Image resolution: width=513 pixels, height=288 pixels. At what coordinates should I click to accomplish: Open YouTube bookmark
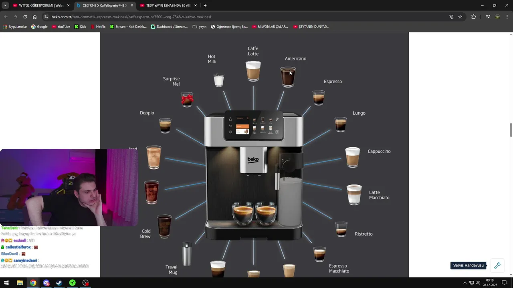61,27
